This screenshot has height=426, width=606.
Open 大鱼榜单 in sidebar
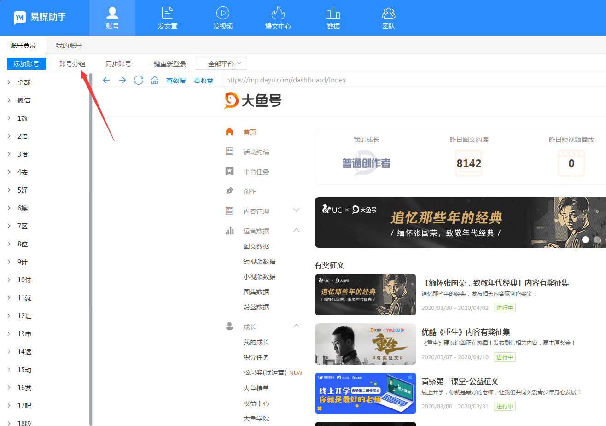(x=256, y=388)
